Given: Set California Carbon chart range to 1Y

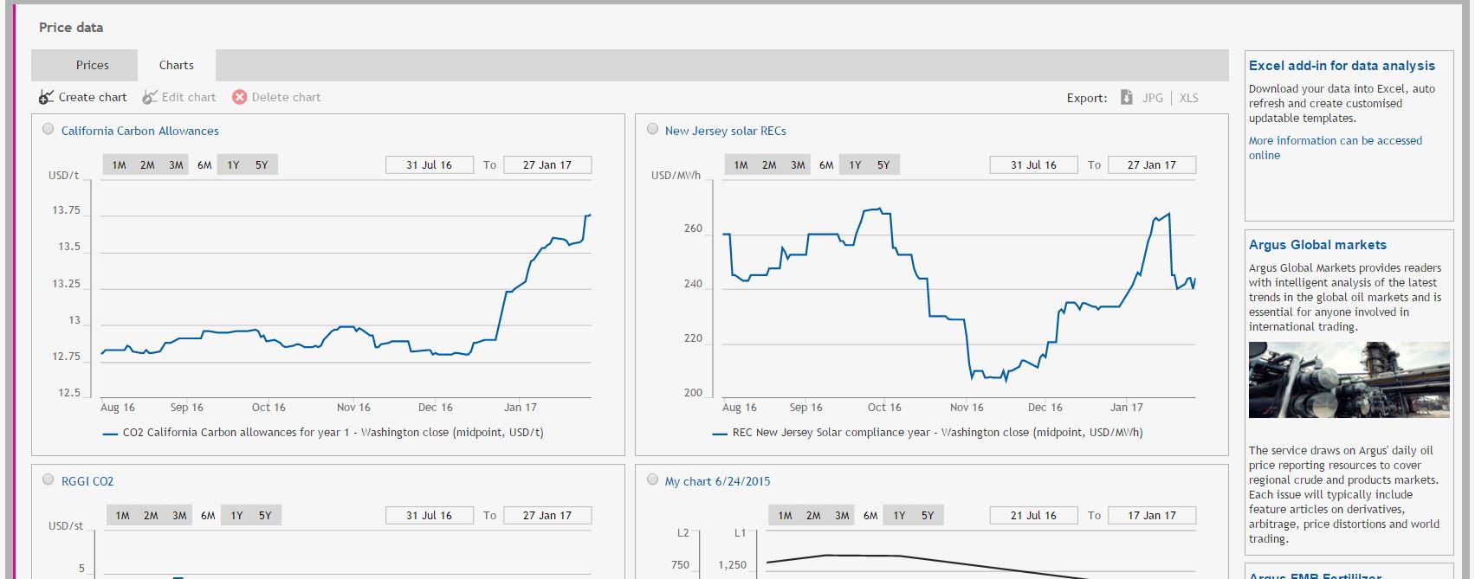Looking at the screenshot, I should click(233, 164).
